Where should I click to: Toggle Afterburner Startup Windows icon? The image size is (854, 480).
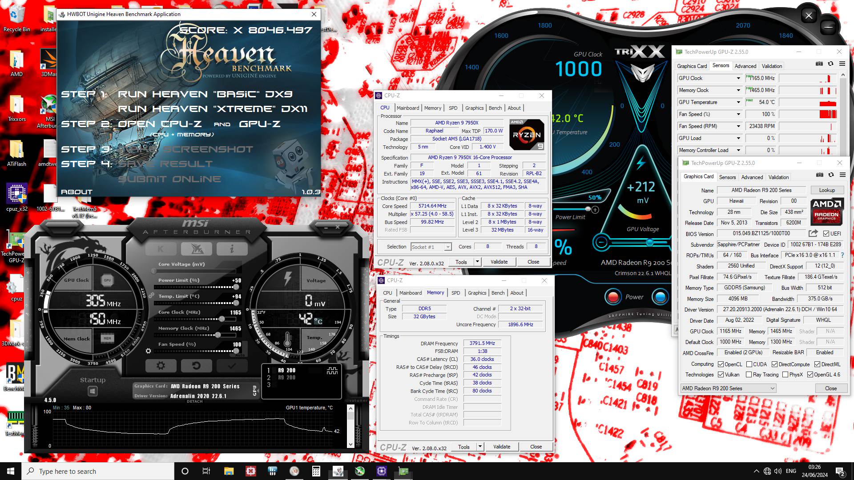click(93, 391)
